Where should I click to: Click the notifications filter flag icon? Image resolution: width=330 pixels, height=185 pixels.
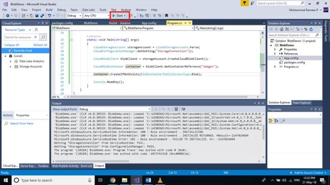point(245,3)
